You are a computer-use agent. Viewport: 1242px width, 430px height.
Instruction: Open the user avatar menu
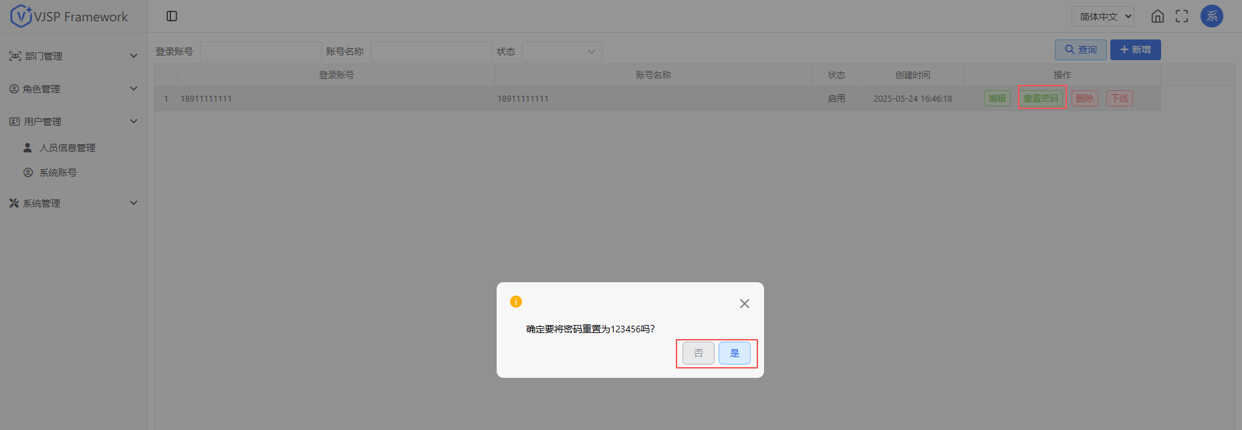[x=1212, y=16]
